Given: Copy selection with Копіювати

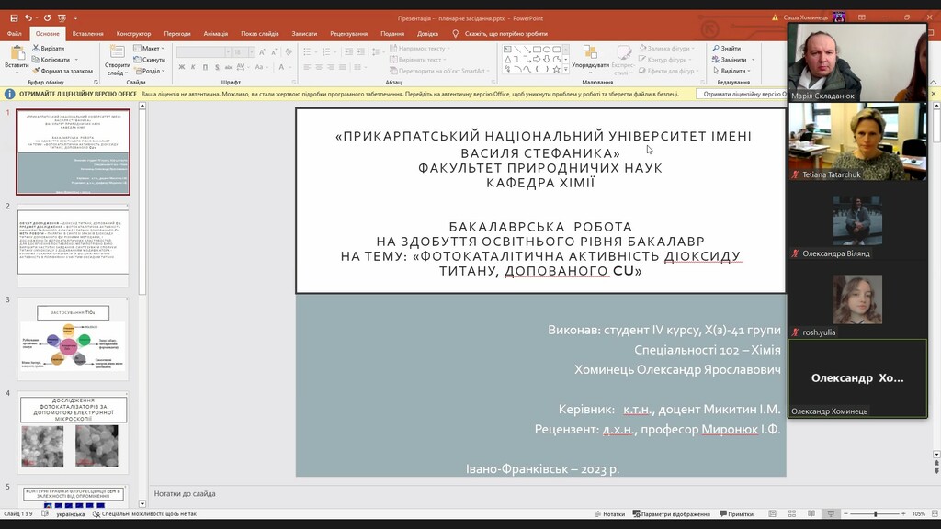Looking at the screenshot, I should [x=51, y=60].
